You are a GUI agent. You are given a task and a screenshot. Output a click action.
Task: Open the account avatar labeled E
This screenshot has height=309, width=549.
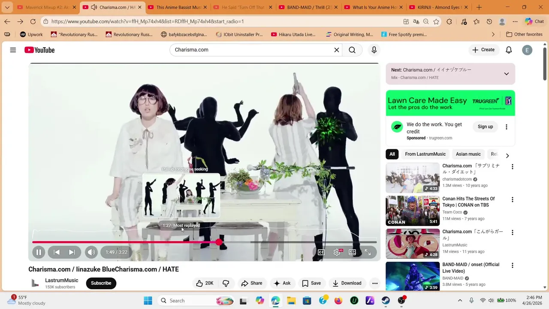tap(527, 50)
